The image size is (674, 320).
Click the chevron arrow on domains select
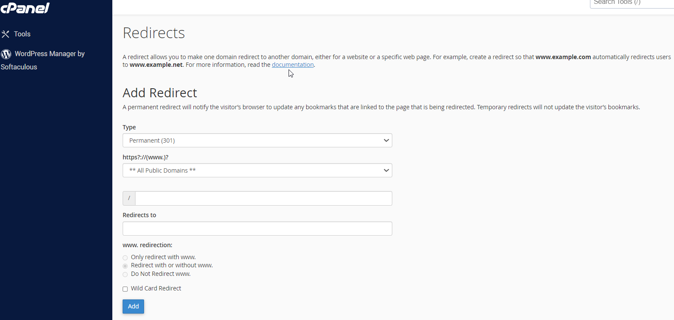386,170
